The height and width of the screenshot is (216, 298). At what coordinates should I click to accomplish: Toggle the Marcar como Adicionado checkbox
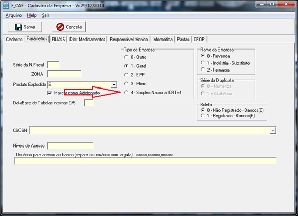(x=49, y=93)
